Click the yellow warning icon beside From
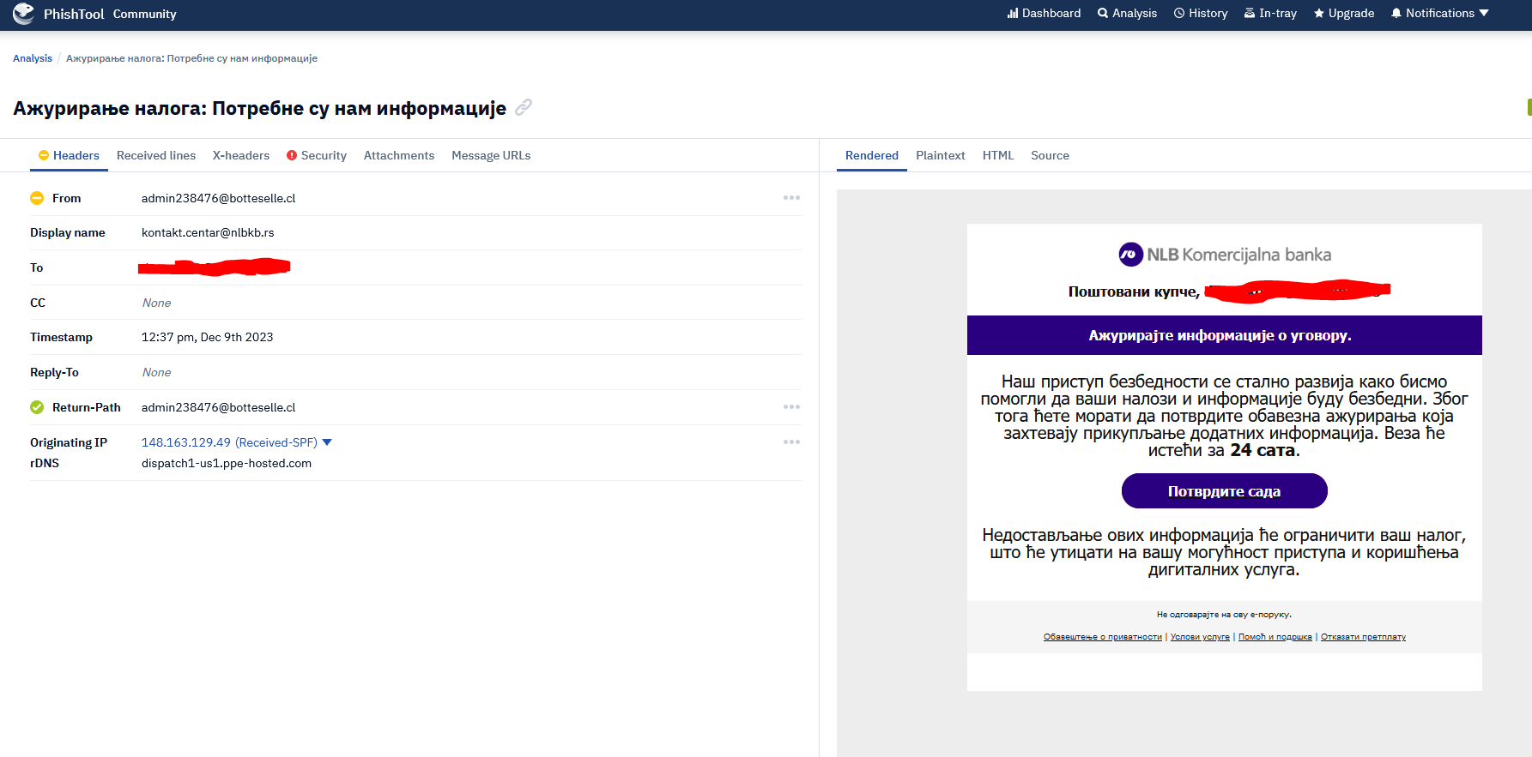 37,198
